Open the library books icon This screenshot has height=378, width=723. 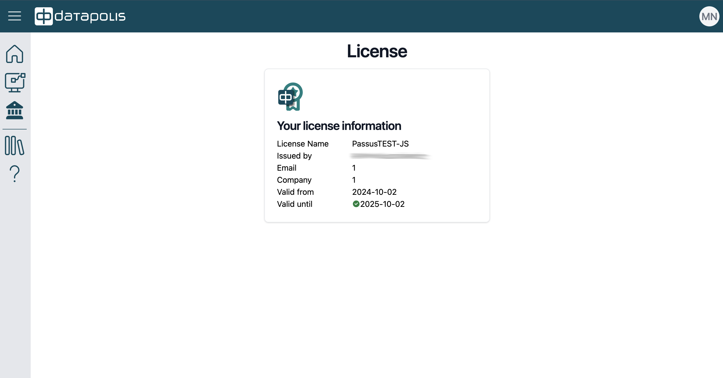click(x=15, y=146)
